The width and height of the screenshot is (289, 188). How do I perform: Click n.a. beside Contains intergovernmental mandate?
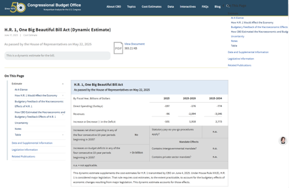point(215,148)
